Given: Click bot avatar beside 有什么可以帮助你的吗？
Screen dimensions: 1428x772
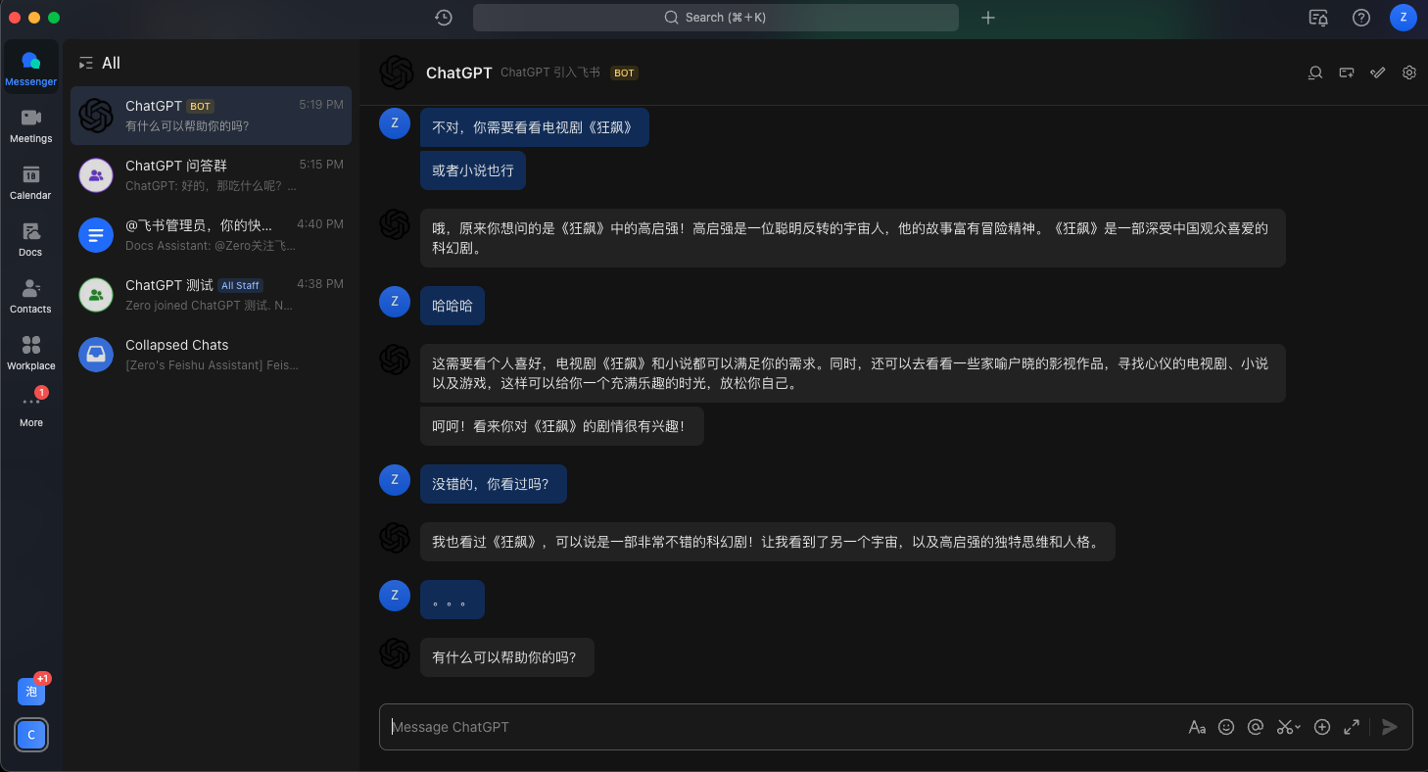Looking at the screenshot, I should coord(395,653).
